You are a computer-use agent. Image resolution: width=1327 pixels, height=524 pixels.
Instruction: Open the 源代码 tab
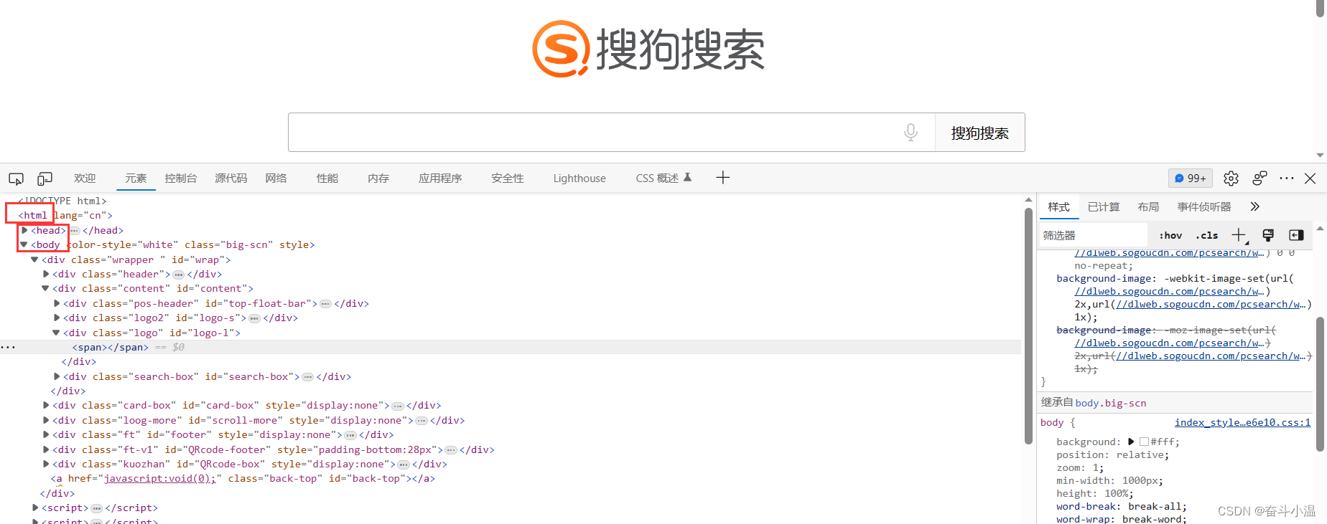pyautogui.click(x=231, y=178)
